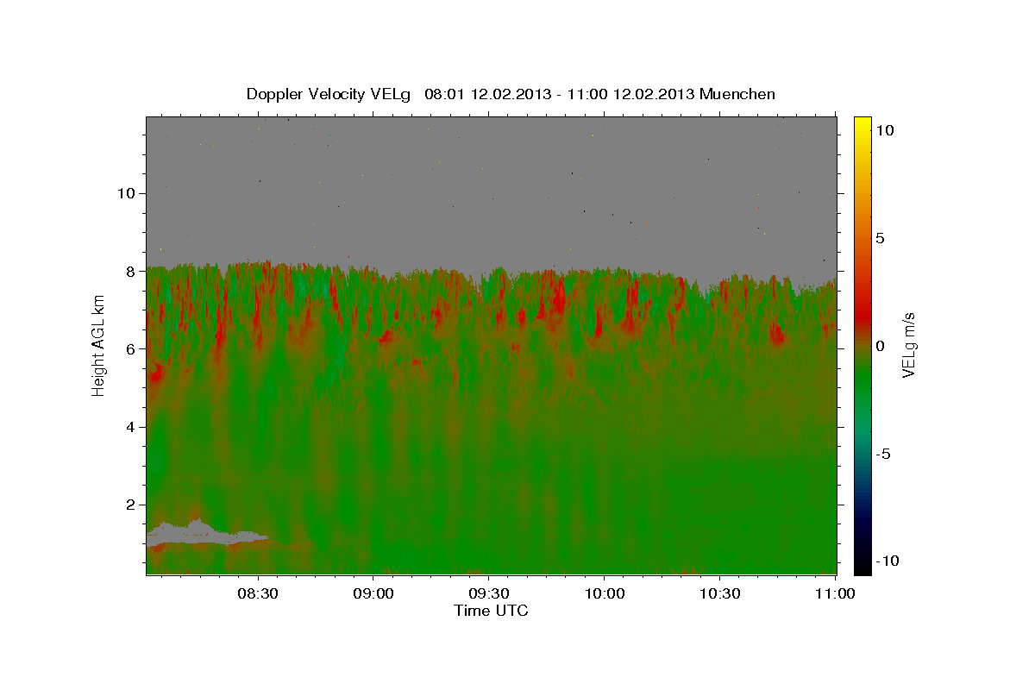This screenshot has height=690, width=1035.
Task: Click the '10:00' time axis label
Action: pyautogui.click(x=604, y=594)
